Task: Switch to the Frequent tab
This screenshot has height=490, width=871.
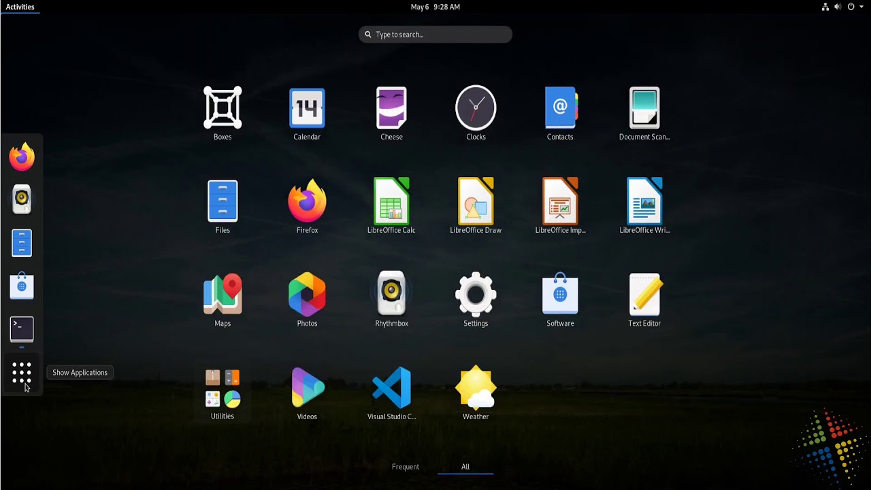Action: click(x=406, y=467)
